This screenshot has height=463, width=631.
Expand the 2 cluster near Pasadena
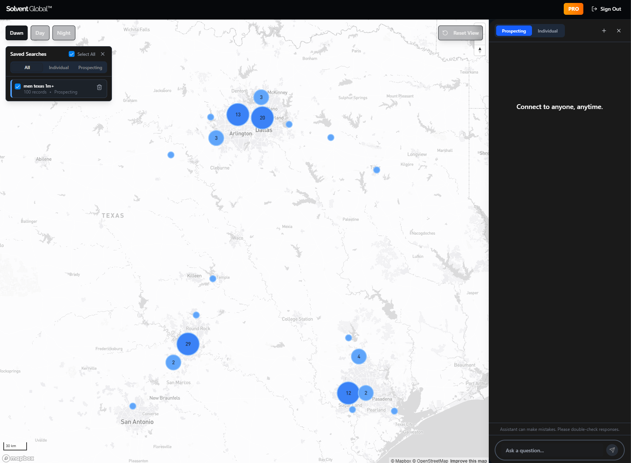tap(366, 393)
